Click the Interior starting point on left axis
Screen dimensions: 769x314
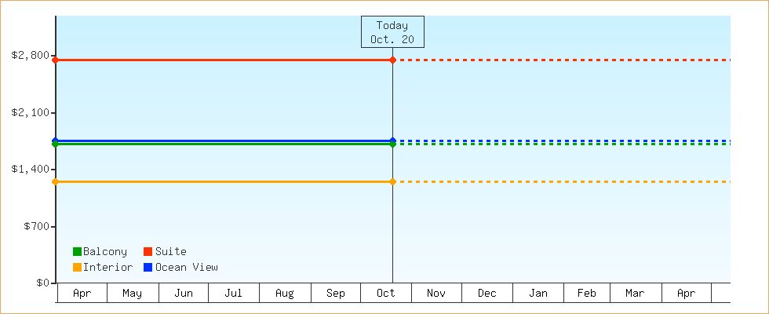pyautogui.click(x=56, y=182)
